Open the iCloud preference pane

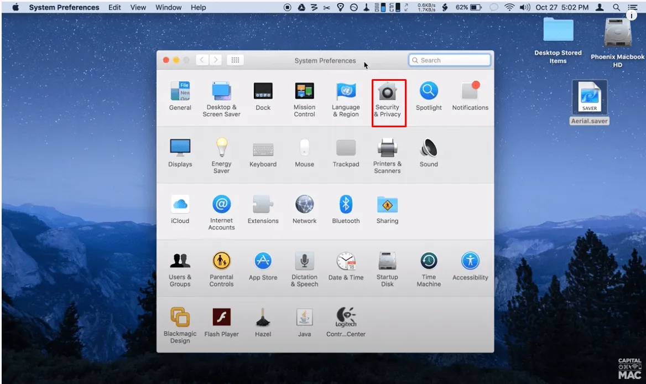180,209
